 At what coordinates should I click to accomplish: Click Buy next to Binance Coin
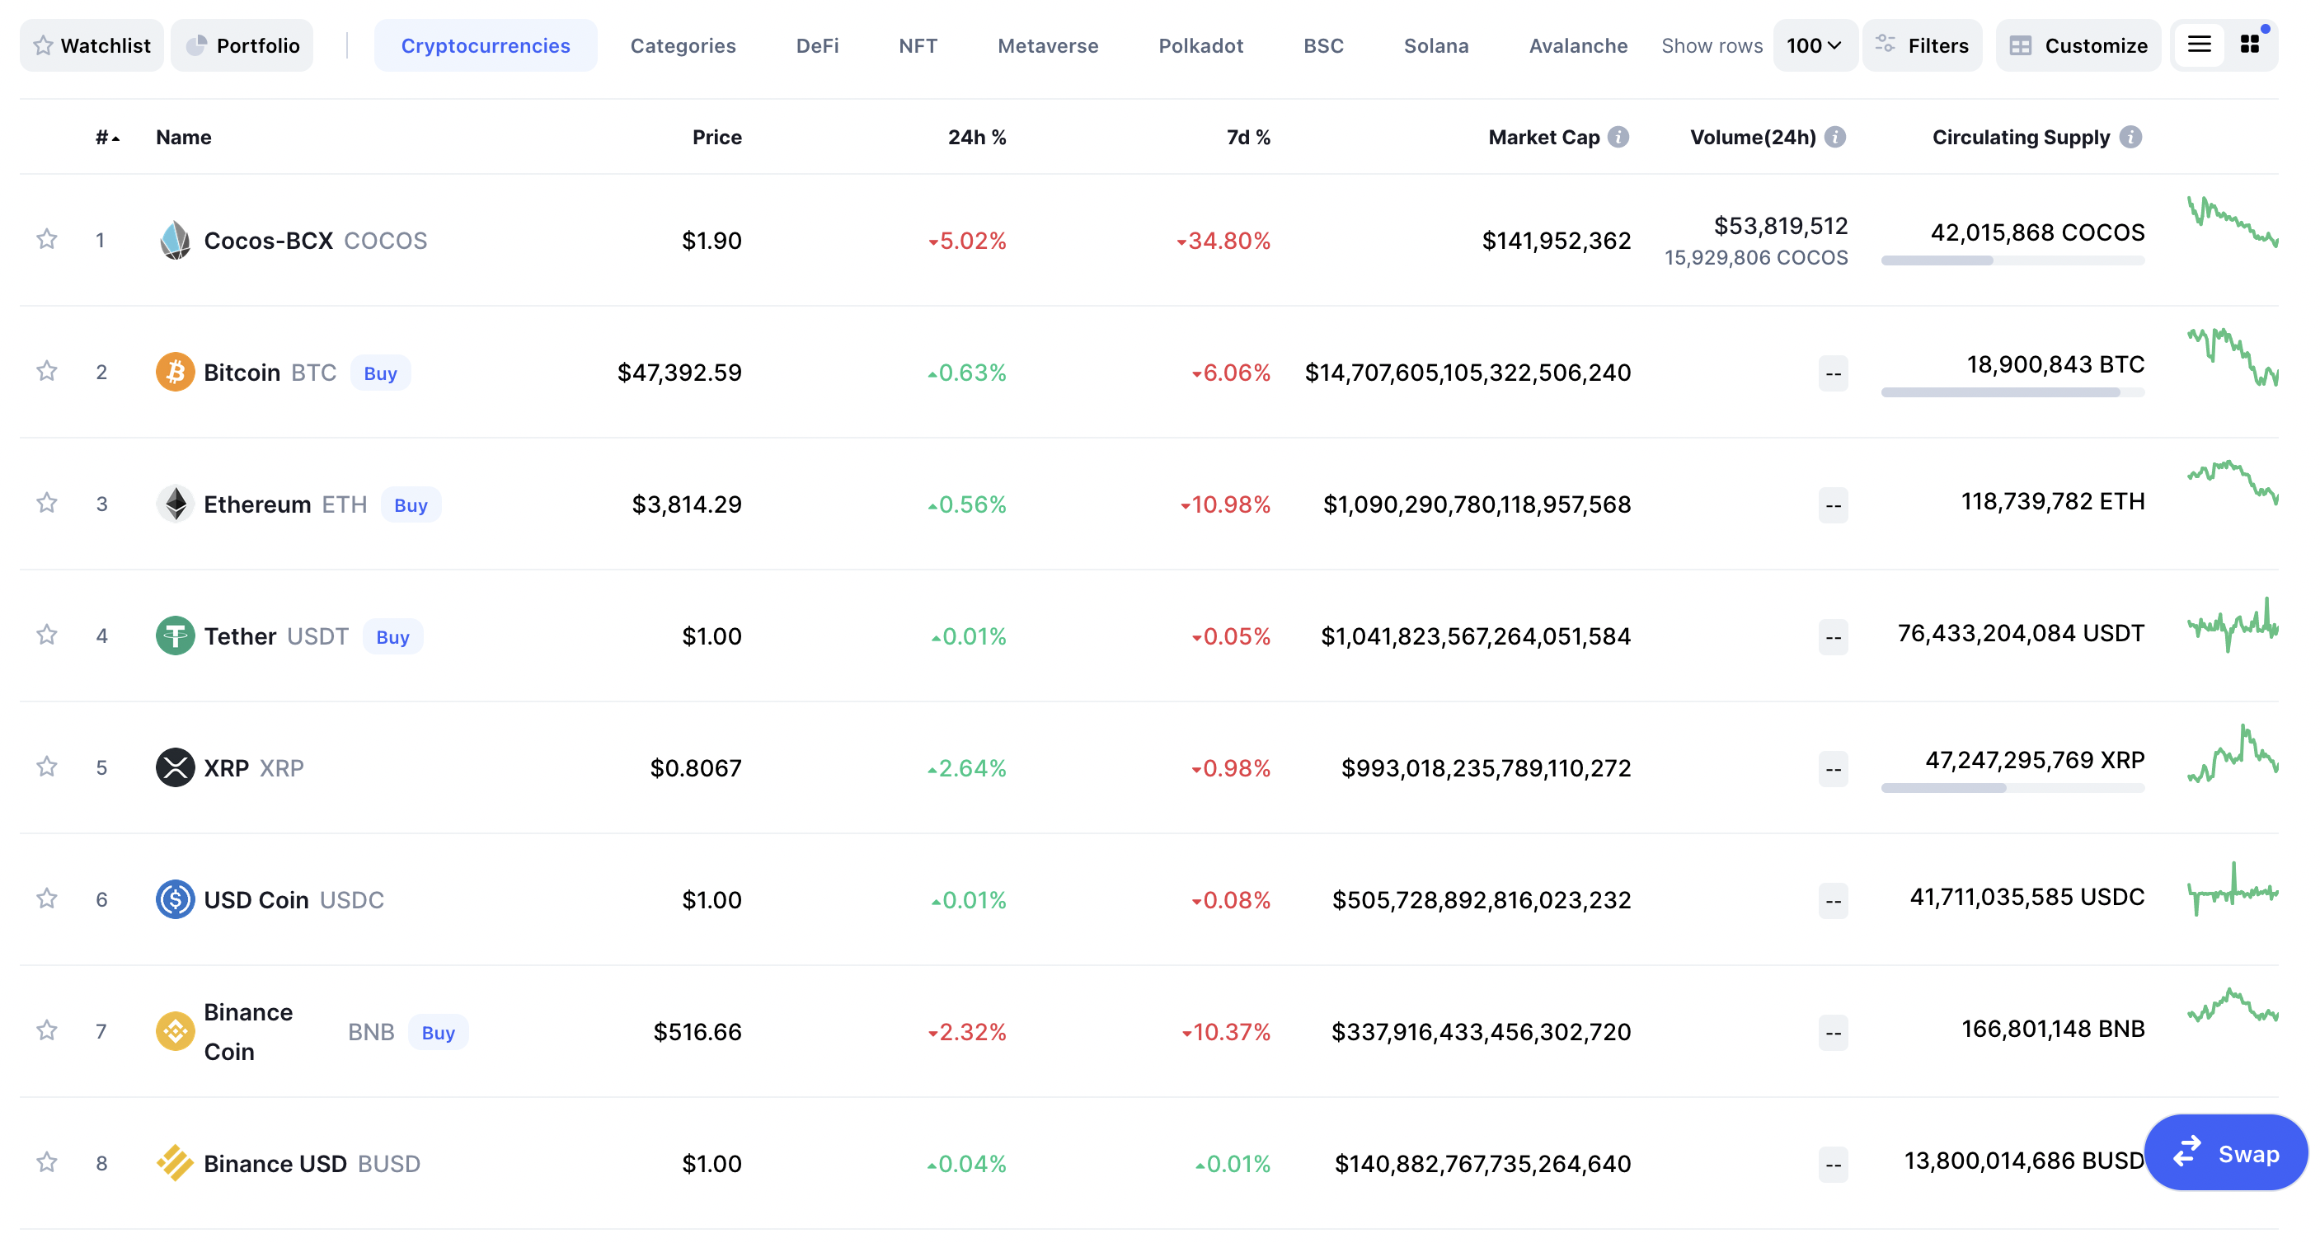click(x=439, y=1032)
